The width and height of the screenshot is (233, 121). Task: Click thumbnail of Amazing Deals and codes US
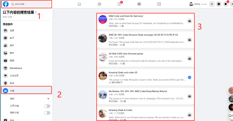click(103, 76)
